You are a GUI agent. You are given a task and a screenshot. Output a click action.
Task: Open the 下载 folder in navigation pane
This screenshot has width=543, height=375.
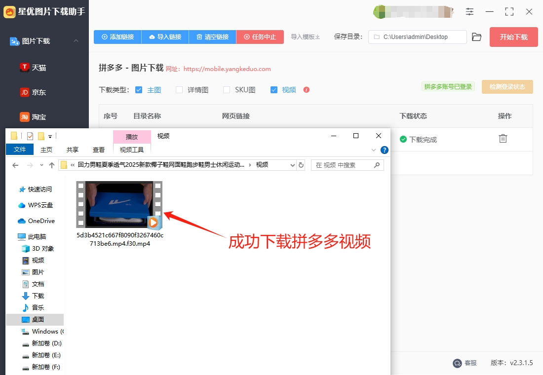click(x=33, y=296)
